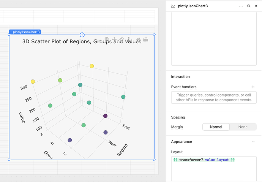Activate the pan tool in chart modebar
262x182 pixels.
pyautogui.click(x=114, y=40)
